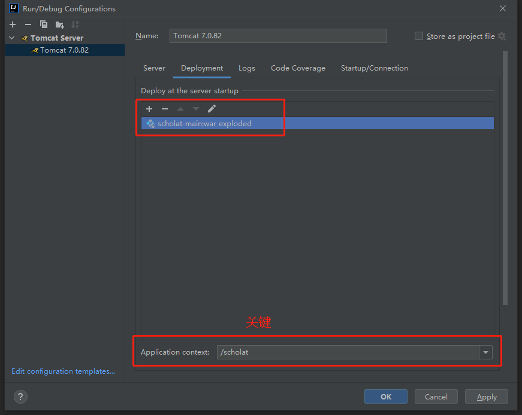Open the Store as project file settings gear
Screen dimensions: 522x415
click(x=502, y=36)
